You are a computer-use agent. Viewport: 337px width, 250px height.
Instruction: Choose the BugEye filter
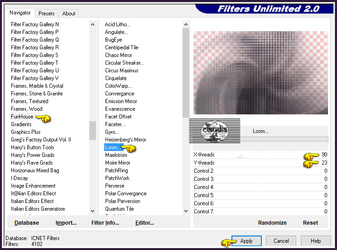click(114, 40)
